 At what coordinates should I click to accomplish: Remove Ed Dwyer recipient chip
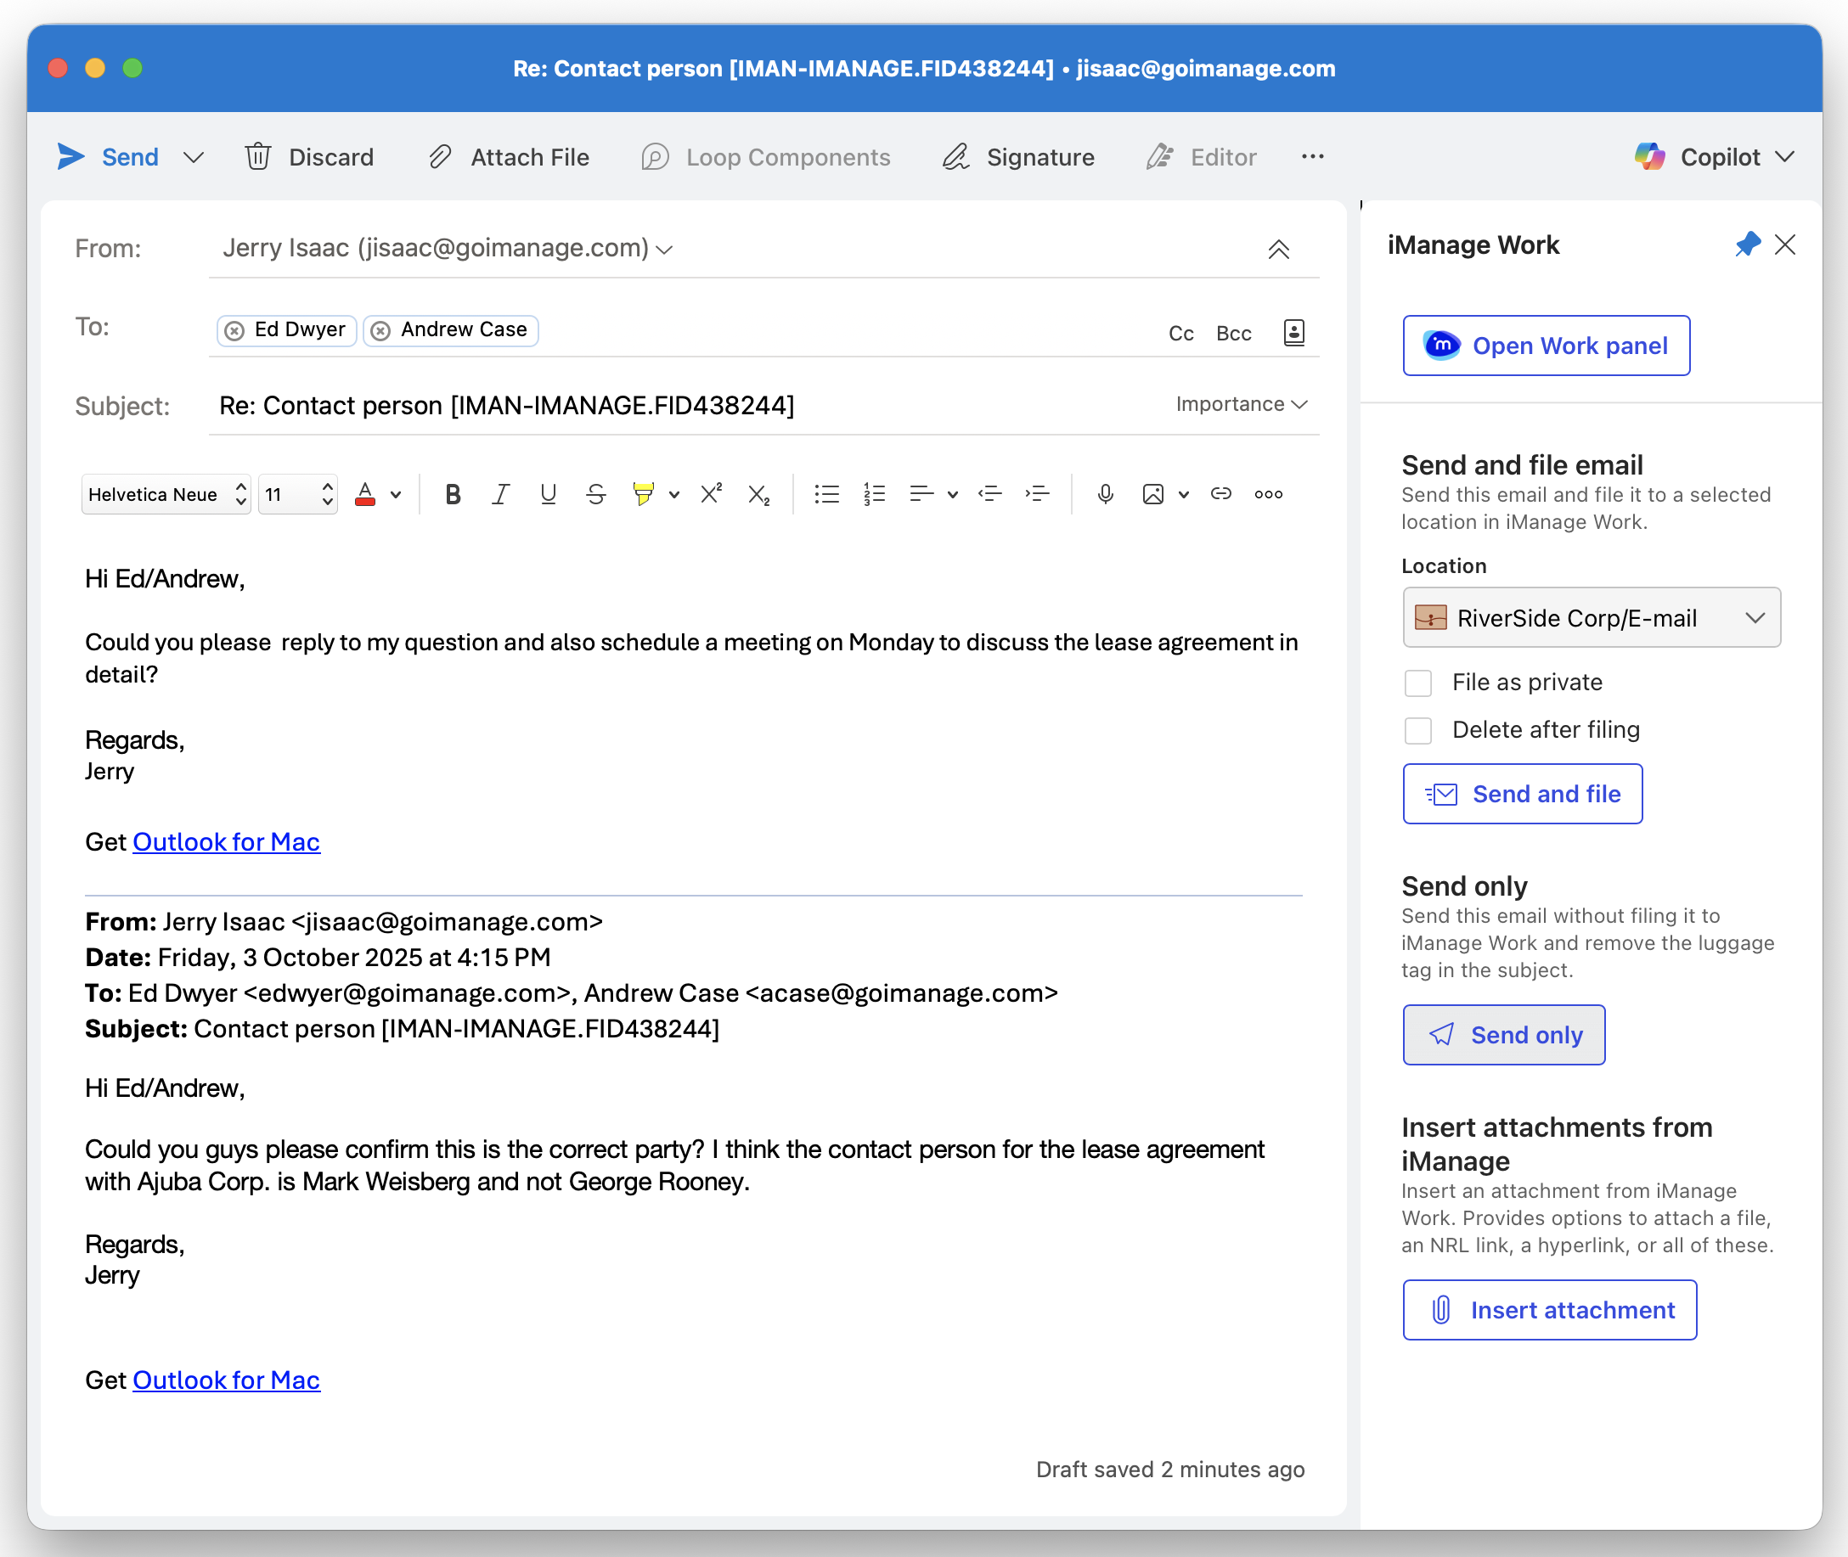(235, 331)
